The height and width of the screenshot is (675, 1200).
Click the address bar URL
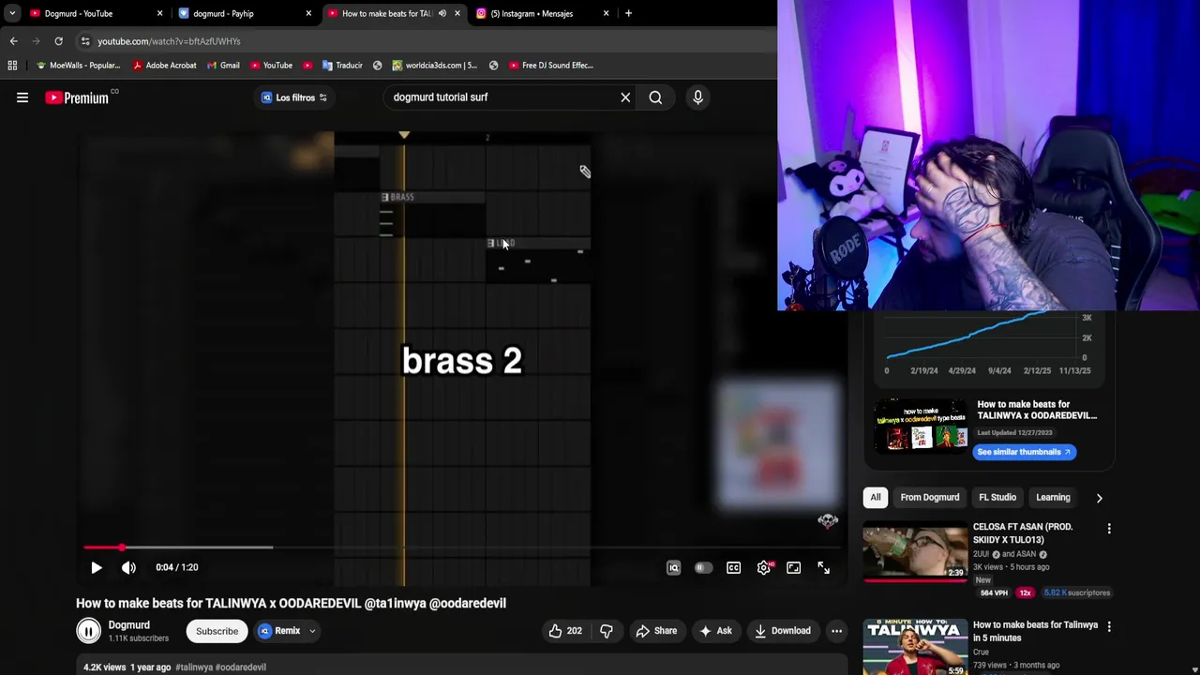point(169,41)
